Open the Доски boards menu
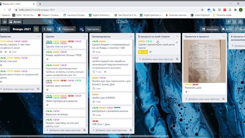 (15, 22)
